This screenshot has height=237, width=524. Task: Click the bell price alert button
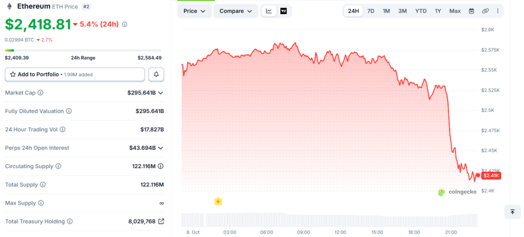point(156,74)
